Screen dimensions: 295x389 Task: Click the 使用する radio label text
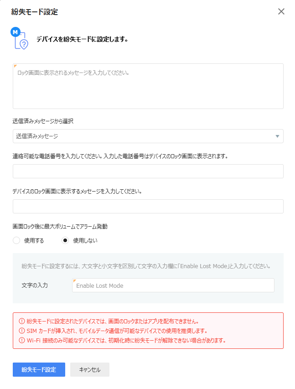click(34, 241)
